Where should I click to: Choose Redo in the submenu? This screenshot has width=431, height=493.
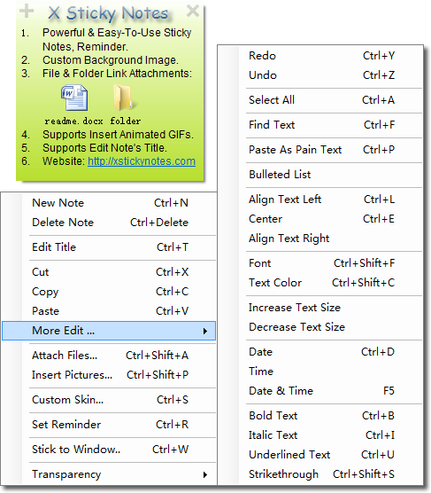point(321,56)
